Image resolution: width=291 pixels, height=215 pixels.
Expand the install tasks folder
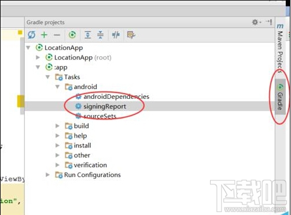pos(57,146)
